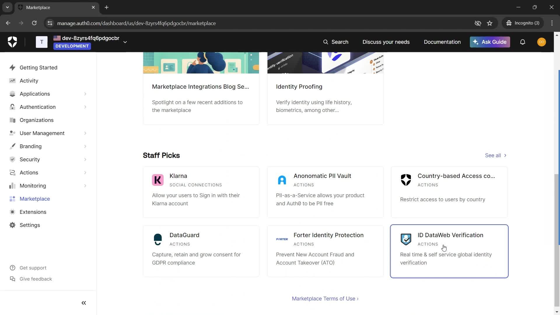Screen dimensions: 560x315
Task: Expand the Monitoring submenu chevron
Action: (x=85, y=186)
